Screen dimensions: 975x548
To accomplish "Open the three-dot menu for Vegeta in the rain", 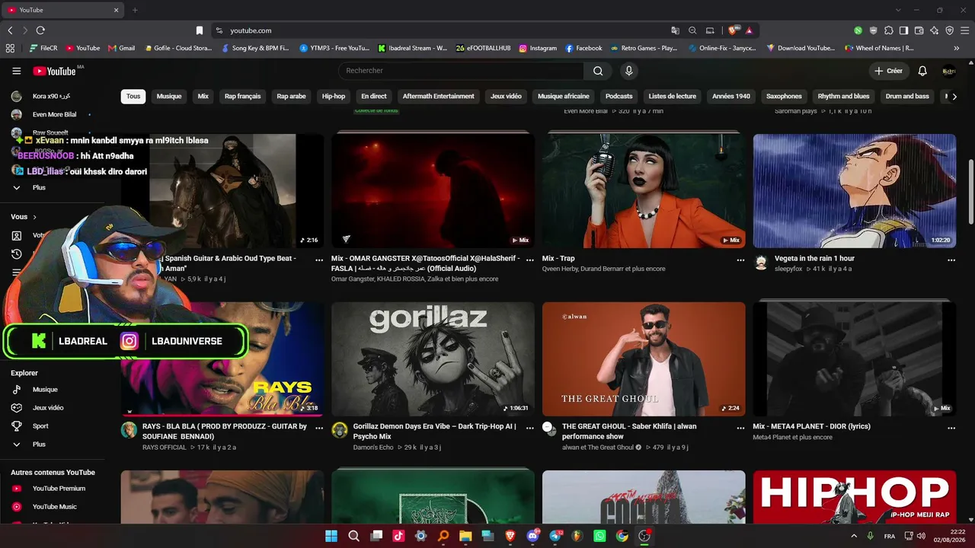I will (x=951, y=260).
